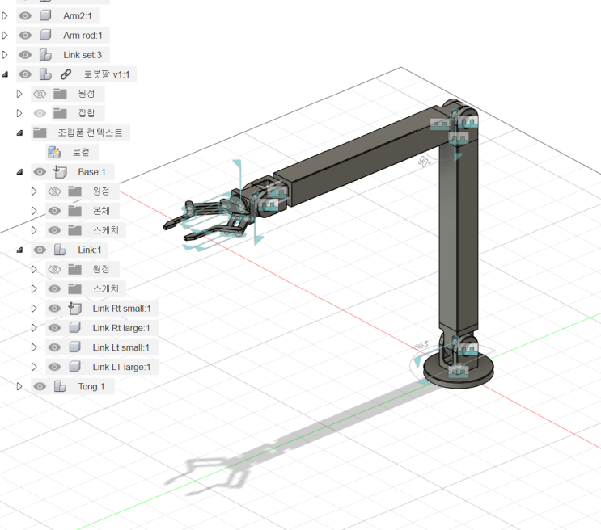This screenshot has height=530, width=601.
Task: Show the hidden 원점 folder under Base:1
Action: click(x=54, y=191)
